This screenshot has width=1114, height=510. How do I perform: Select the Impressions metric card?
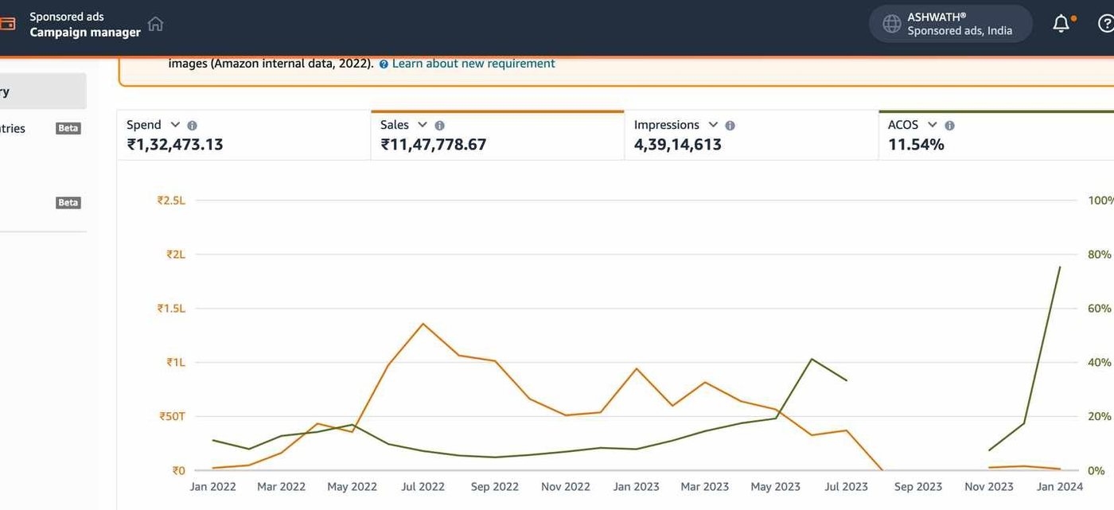751,135
